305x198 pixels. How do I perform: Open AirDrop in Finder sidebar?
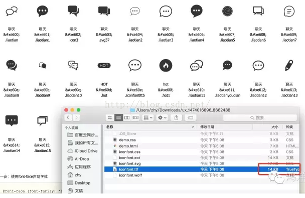coord(78,159)
